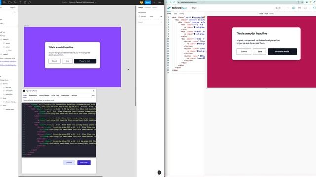
Task: Click the plugin's three-dot more menu
Action: click(x=93, y=95)
